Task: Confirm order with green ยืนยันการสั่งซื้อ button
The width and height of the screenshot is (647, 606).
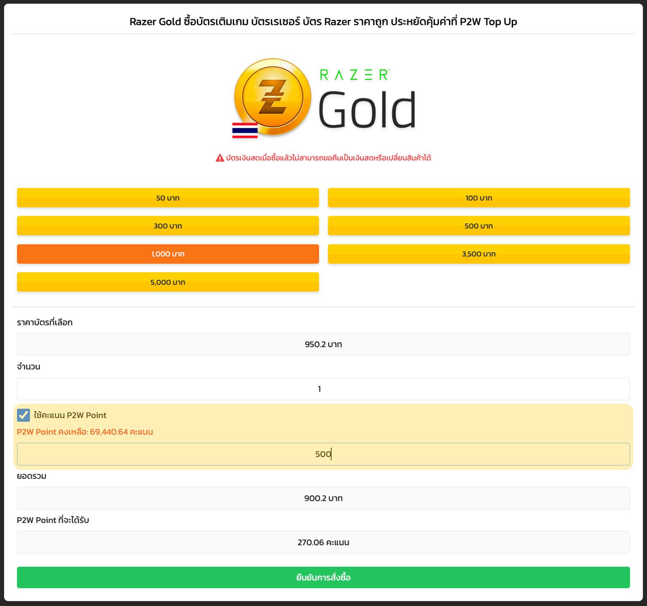Action: click(323, 577)
